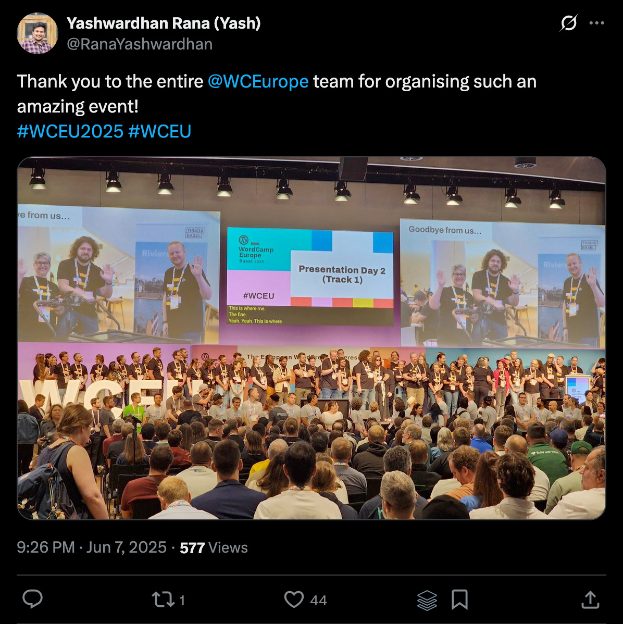Open the Yashwardhan Rana (Yash) display name
Image resolution: width=623 pixels, height=624 pixels.
pos(164,23)
